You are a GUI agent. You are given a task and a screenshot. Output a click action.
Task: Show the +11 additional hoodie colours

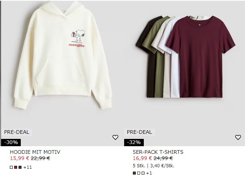28,167
